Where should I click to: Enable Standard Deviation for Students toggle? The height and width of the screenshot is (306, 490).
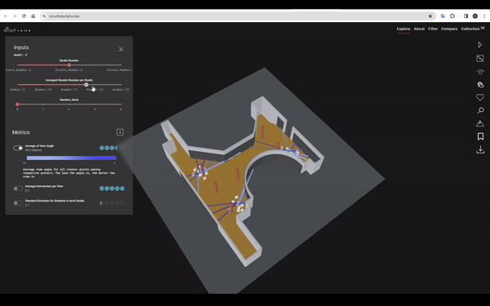[x=18, y=203]
